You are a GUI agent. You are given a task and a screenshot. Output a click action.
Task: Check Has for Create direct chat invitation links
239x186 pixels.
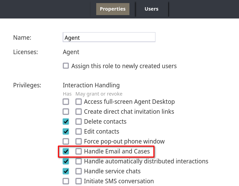pyautogui.click(x=66, y=112)
